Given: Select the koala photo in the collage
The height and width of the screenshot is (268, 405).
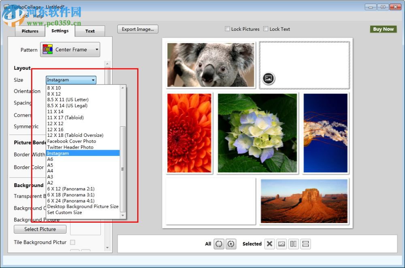Looking at the screenshot, I should tap(211, 65).
